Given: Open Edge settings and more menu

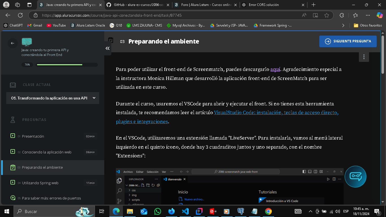Looking at the screenshot, I should (x=368, y=15).
